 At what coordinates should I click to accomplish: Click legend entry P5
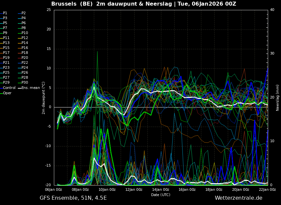point(5,23)
